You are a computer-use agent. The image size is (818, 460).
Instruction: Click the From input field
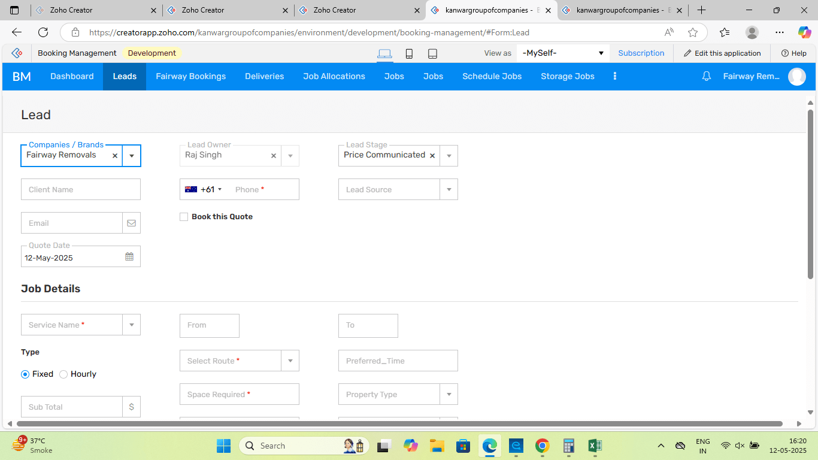pyautogui.click(x=210, y=325)
